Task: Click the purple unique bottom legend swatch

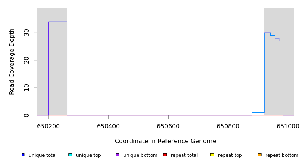Action: pos(117,155)
